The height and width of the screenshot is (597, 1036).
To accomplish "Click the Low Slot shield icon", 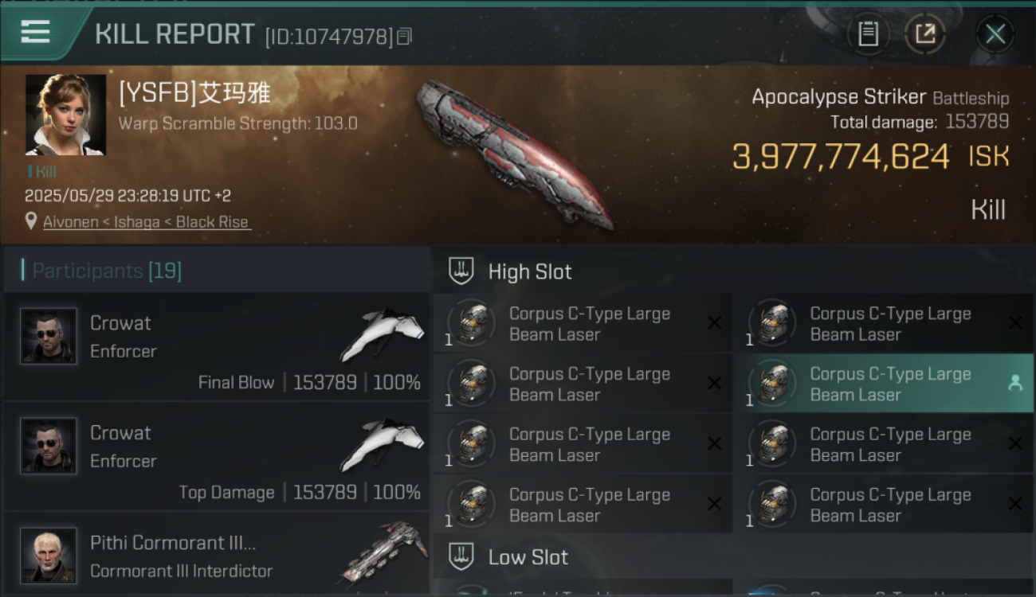I will [461, 556].
